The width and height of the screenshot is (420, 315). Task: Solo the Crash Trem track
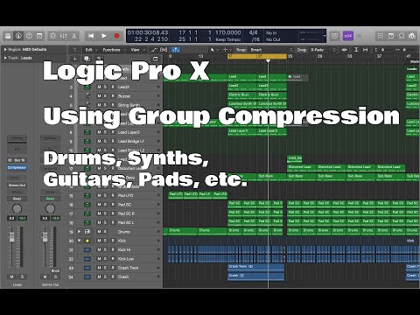point(105,268)
